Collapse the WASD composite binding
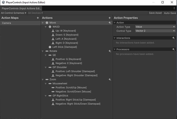 pos(46,27)
